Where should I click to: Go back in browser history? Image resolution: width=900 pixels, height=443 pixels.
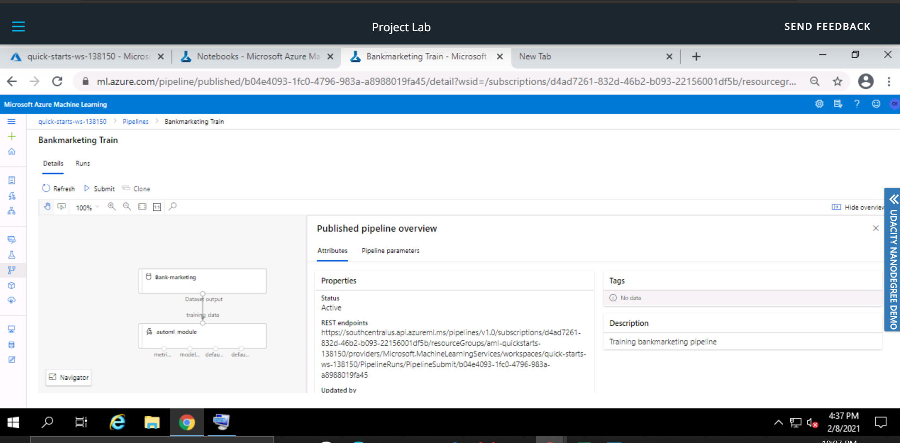(x=12, y=81)
